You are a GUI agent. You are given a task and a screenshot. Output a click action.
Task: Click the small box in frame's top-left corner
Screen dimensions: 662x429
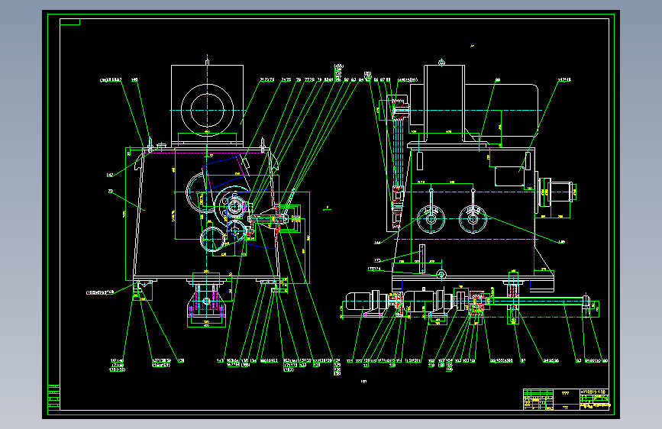69,22
